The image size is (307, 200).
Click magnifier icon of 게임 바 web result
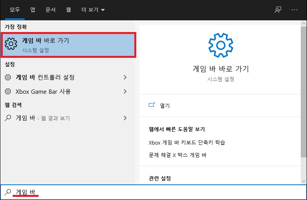coord(8,118)
